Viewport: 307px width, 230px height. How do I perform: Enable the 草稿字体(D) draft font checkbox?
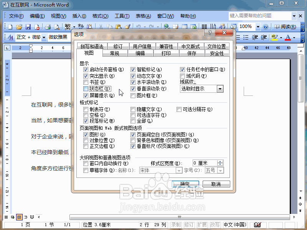coord(86,170)
